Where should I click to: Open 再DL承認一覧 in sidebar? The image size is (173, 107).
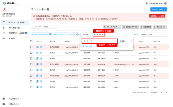coord(14,28)
